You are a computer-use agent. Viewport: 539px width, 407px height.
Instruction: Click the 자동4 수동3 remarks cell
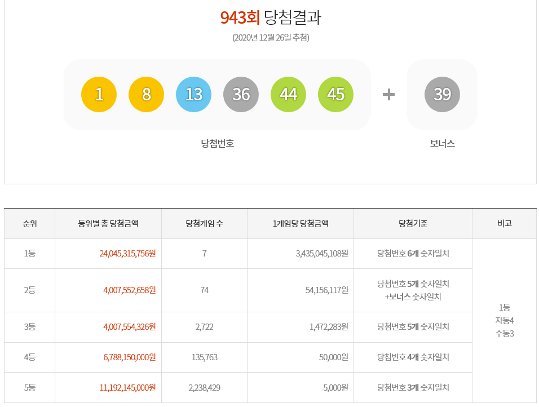(505, 321)
